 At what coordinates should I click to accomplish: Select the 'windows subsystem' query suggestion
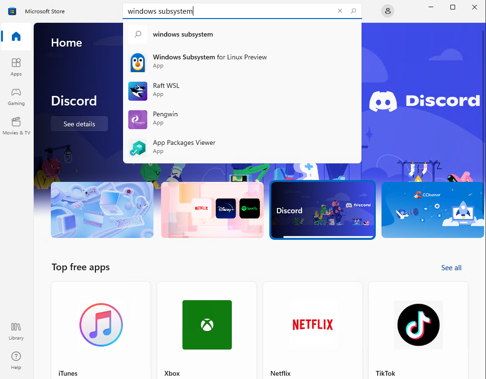pos(182,34)
